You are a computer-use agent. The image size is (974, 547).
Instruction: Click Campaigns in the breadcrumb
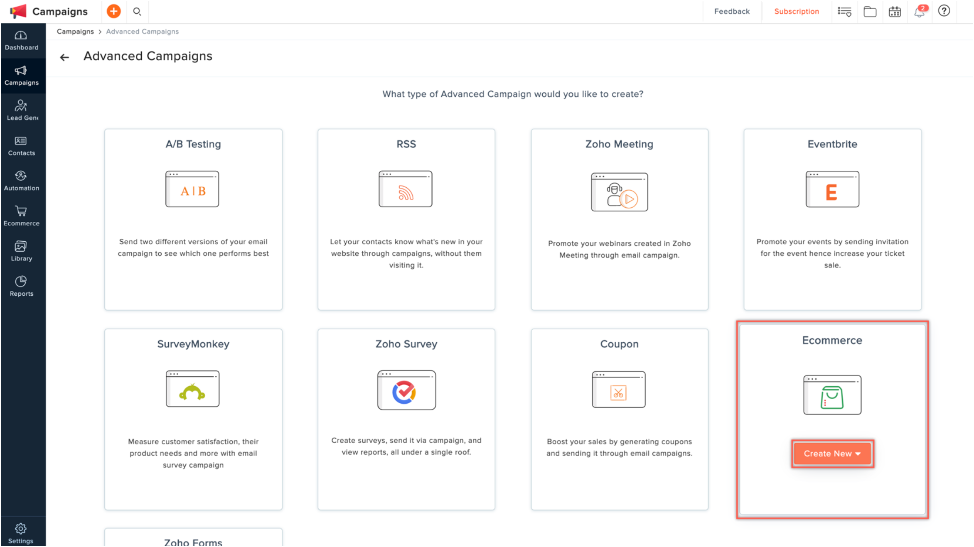75,32
